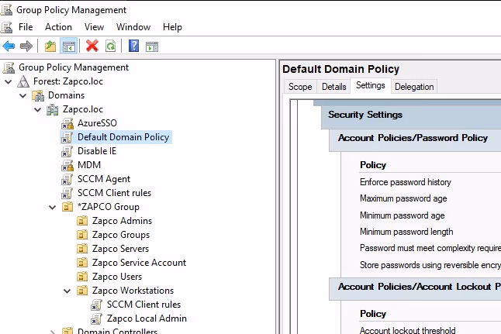Open Help with the question mark icon
501x334 pixels.
pos(133,46)
